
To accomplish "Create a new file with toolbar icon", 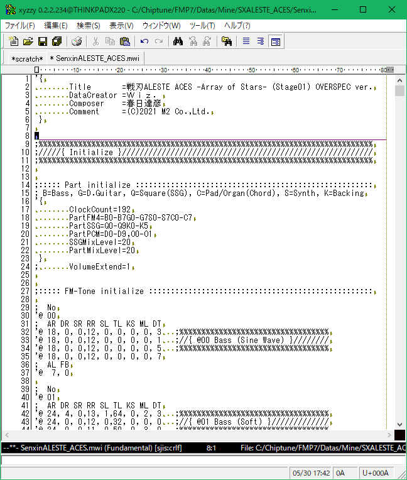I will click(x=13, y=41).
